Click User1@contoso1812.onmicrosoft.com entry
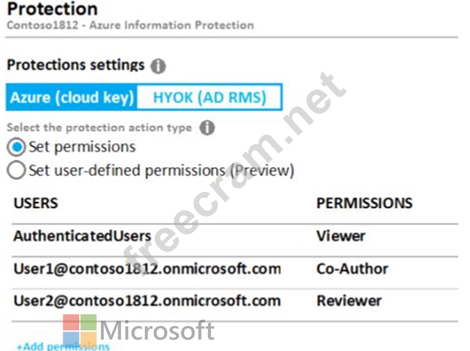 (147, 269)
